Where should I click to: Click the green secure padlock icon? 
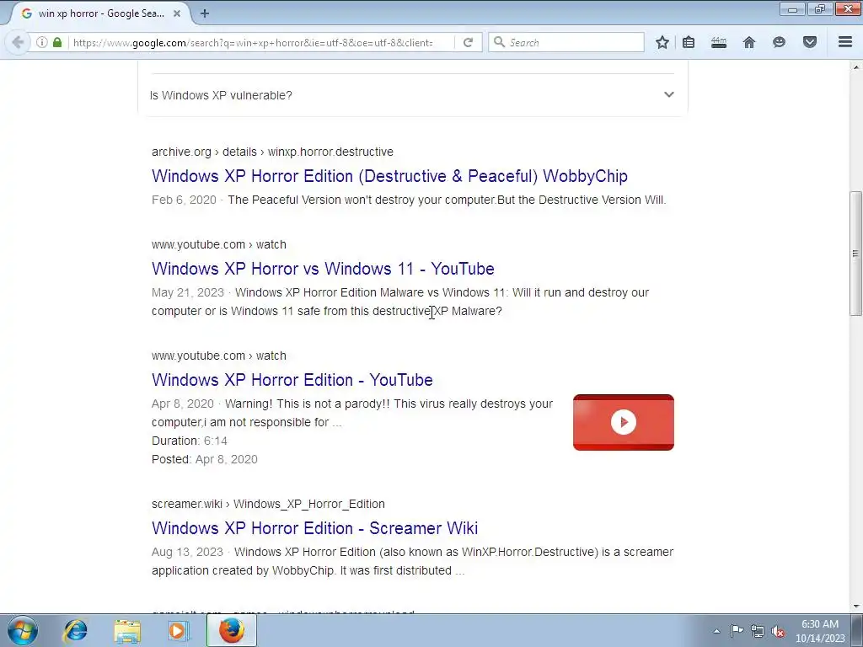point(57,42)
